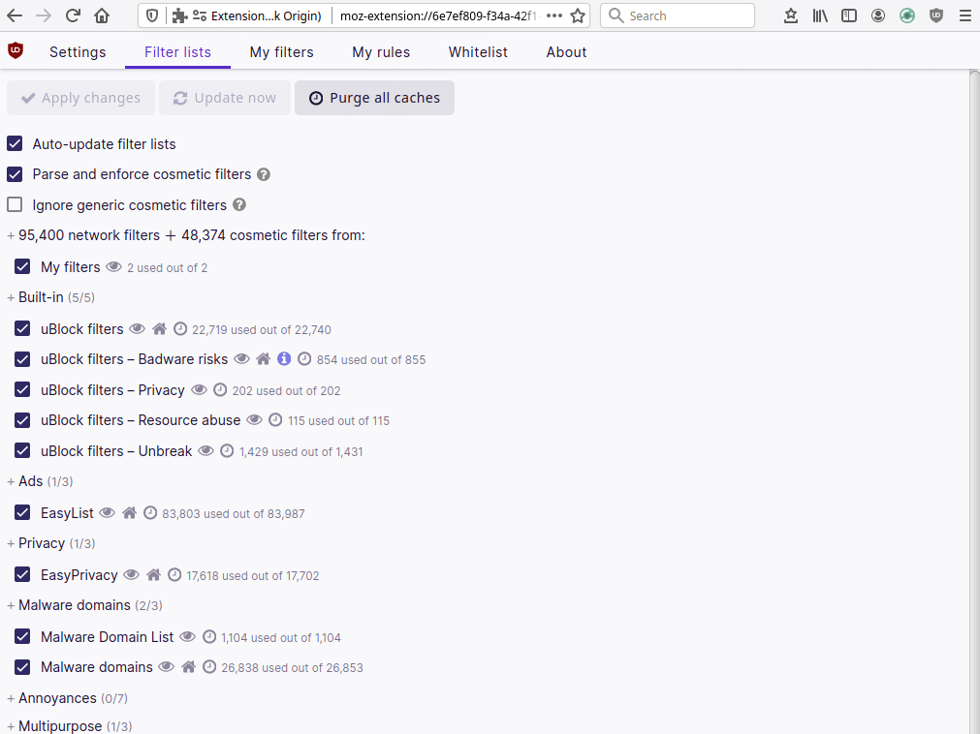The width and height of the screenshot is (980, 734).
Task: Uncheck Malware Domain List checkbox
Action: pyautogui.click(x=22, y=636)
